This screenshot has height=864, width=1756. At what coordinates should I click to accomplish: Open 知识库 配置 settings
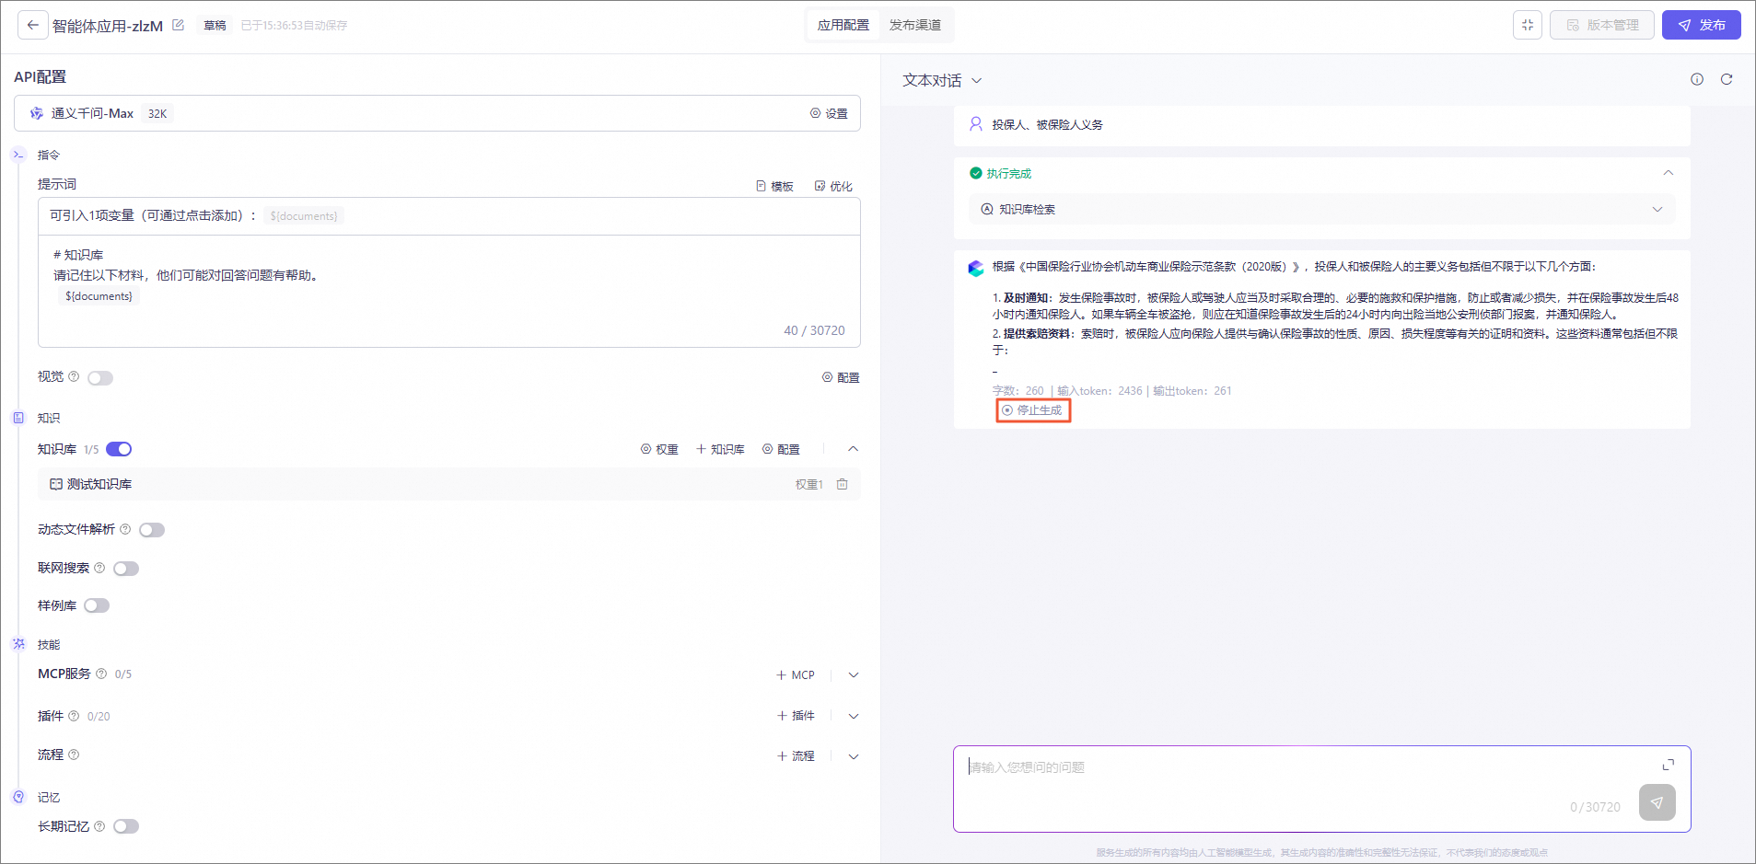coord(781,449)
